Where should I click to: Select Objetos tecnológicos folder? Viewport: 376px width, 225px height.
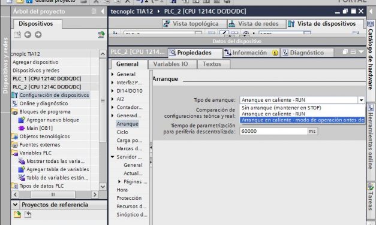pyautogui.click(x=44, y=136)
